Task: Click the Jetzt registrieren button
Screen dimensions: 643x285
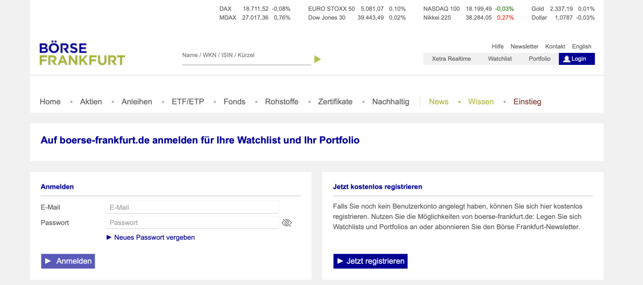Action: click(370, 261)
